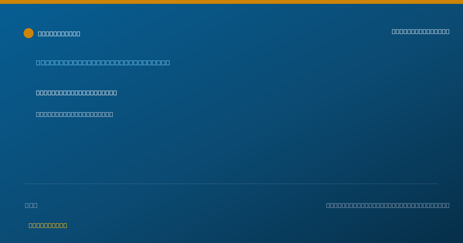Click the thin horizontal divider line
This screenshot has height=243, width=463.
click(x=231, y=184)
